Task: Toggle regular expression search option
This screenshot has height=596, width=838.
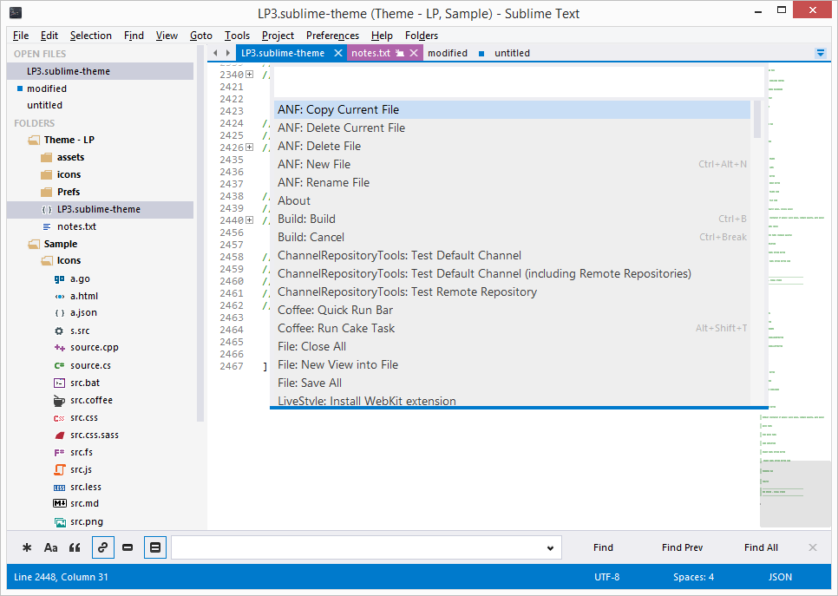Action: [27, 547]
